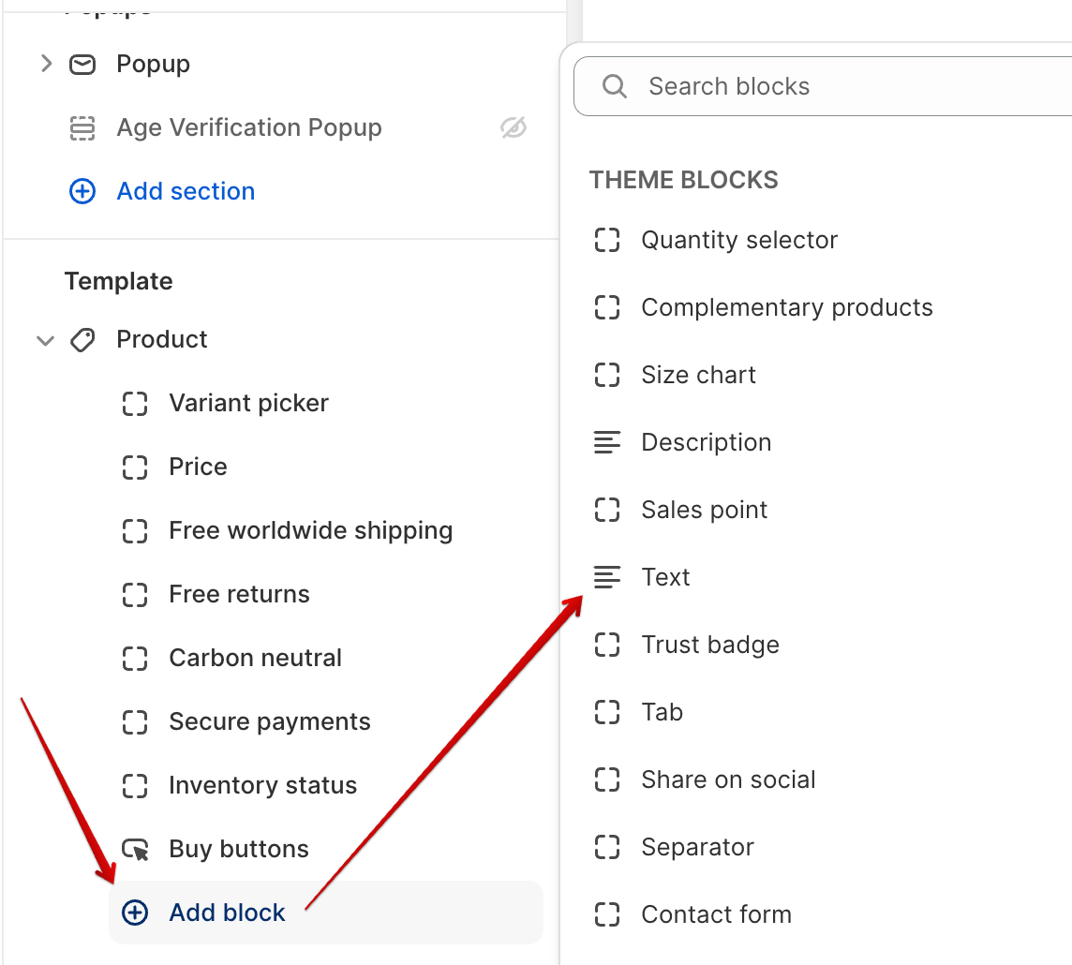Open the Inventory status block
The width and height of the screenshot is (1072, 965).
(262, 786)
